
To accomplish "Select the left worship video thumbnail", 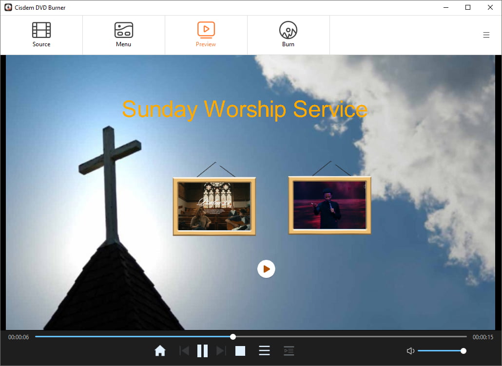I will (213, 206).
